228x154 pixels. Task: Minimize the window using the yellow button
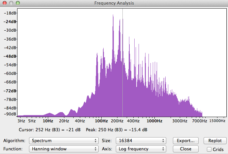pos(11,3)
